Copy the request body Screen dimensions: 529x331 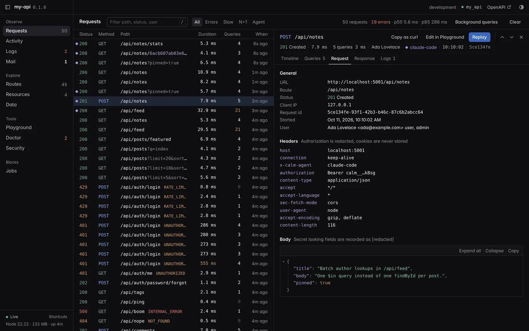514,251
